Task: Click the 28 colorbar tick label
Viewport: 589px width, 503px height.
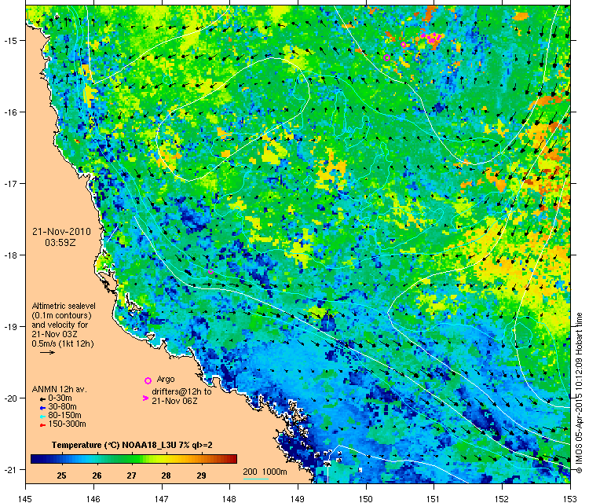Action: click(166, 475)
